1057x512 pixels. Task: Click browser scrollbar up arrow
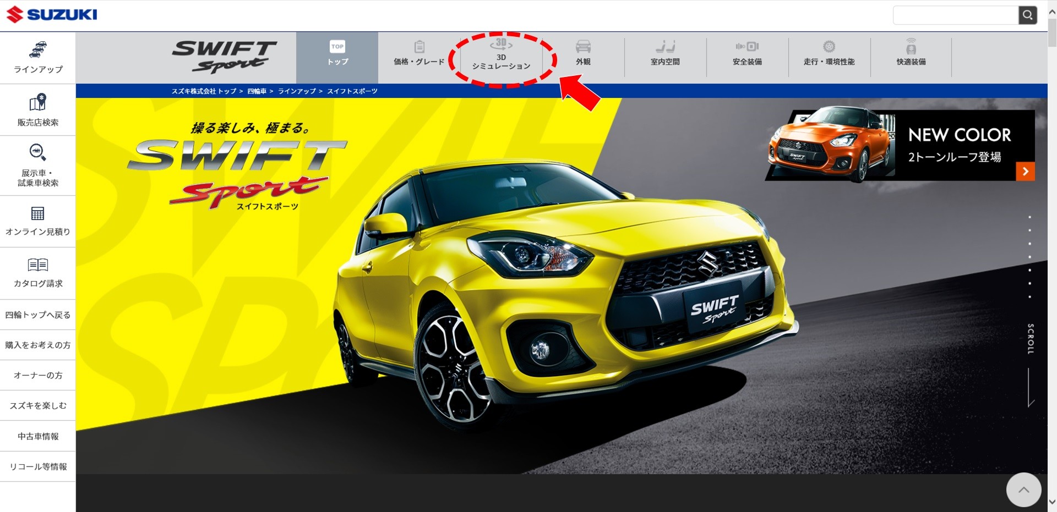(1052, 11)
